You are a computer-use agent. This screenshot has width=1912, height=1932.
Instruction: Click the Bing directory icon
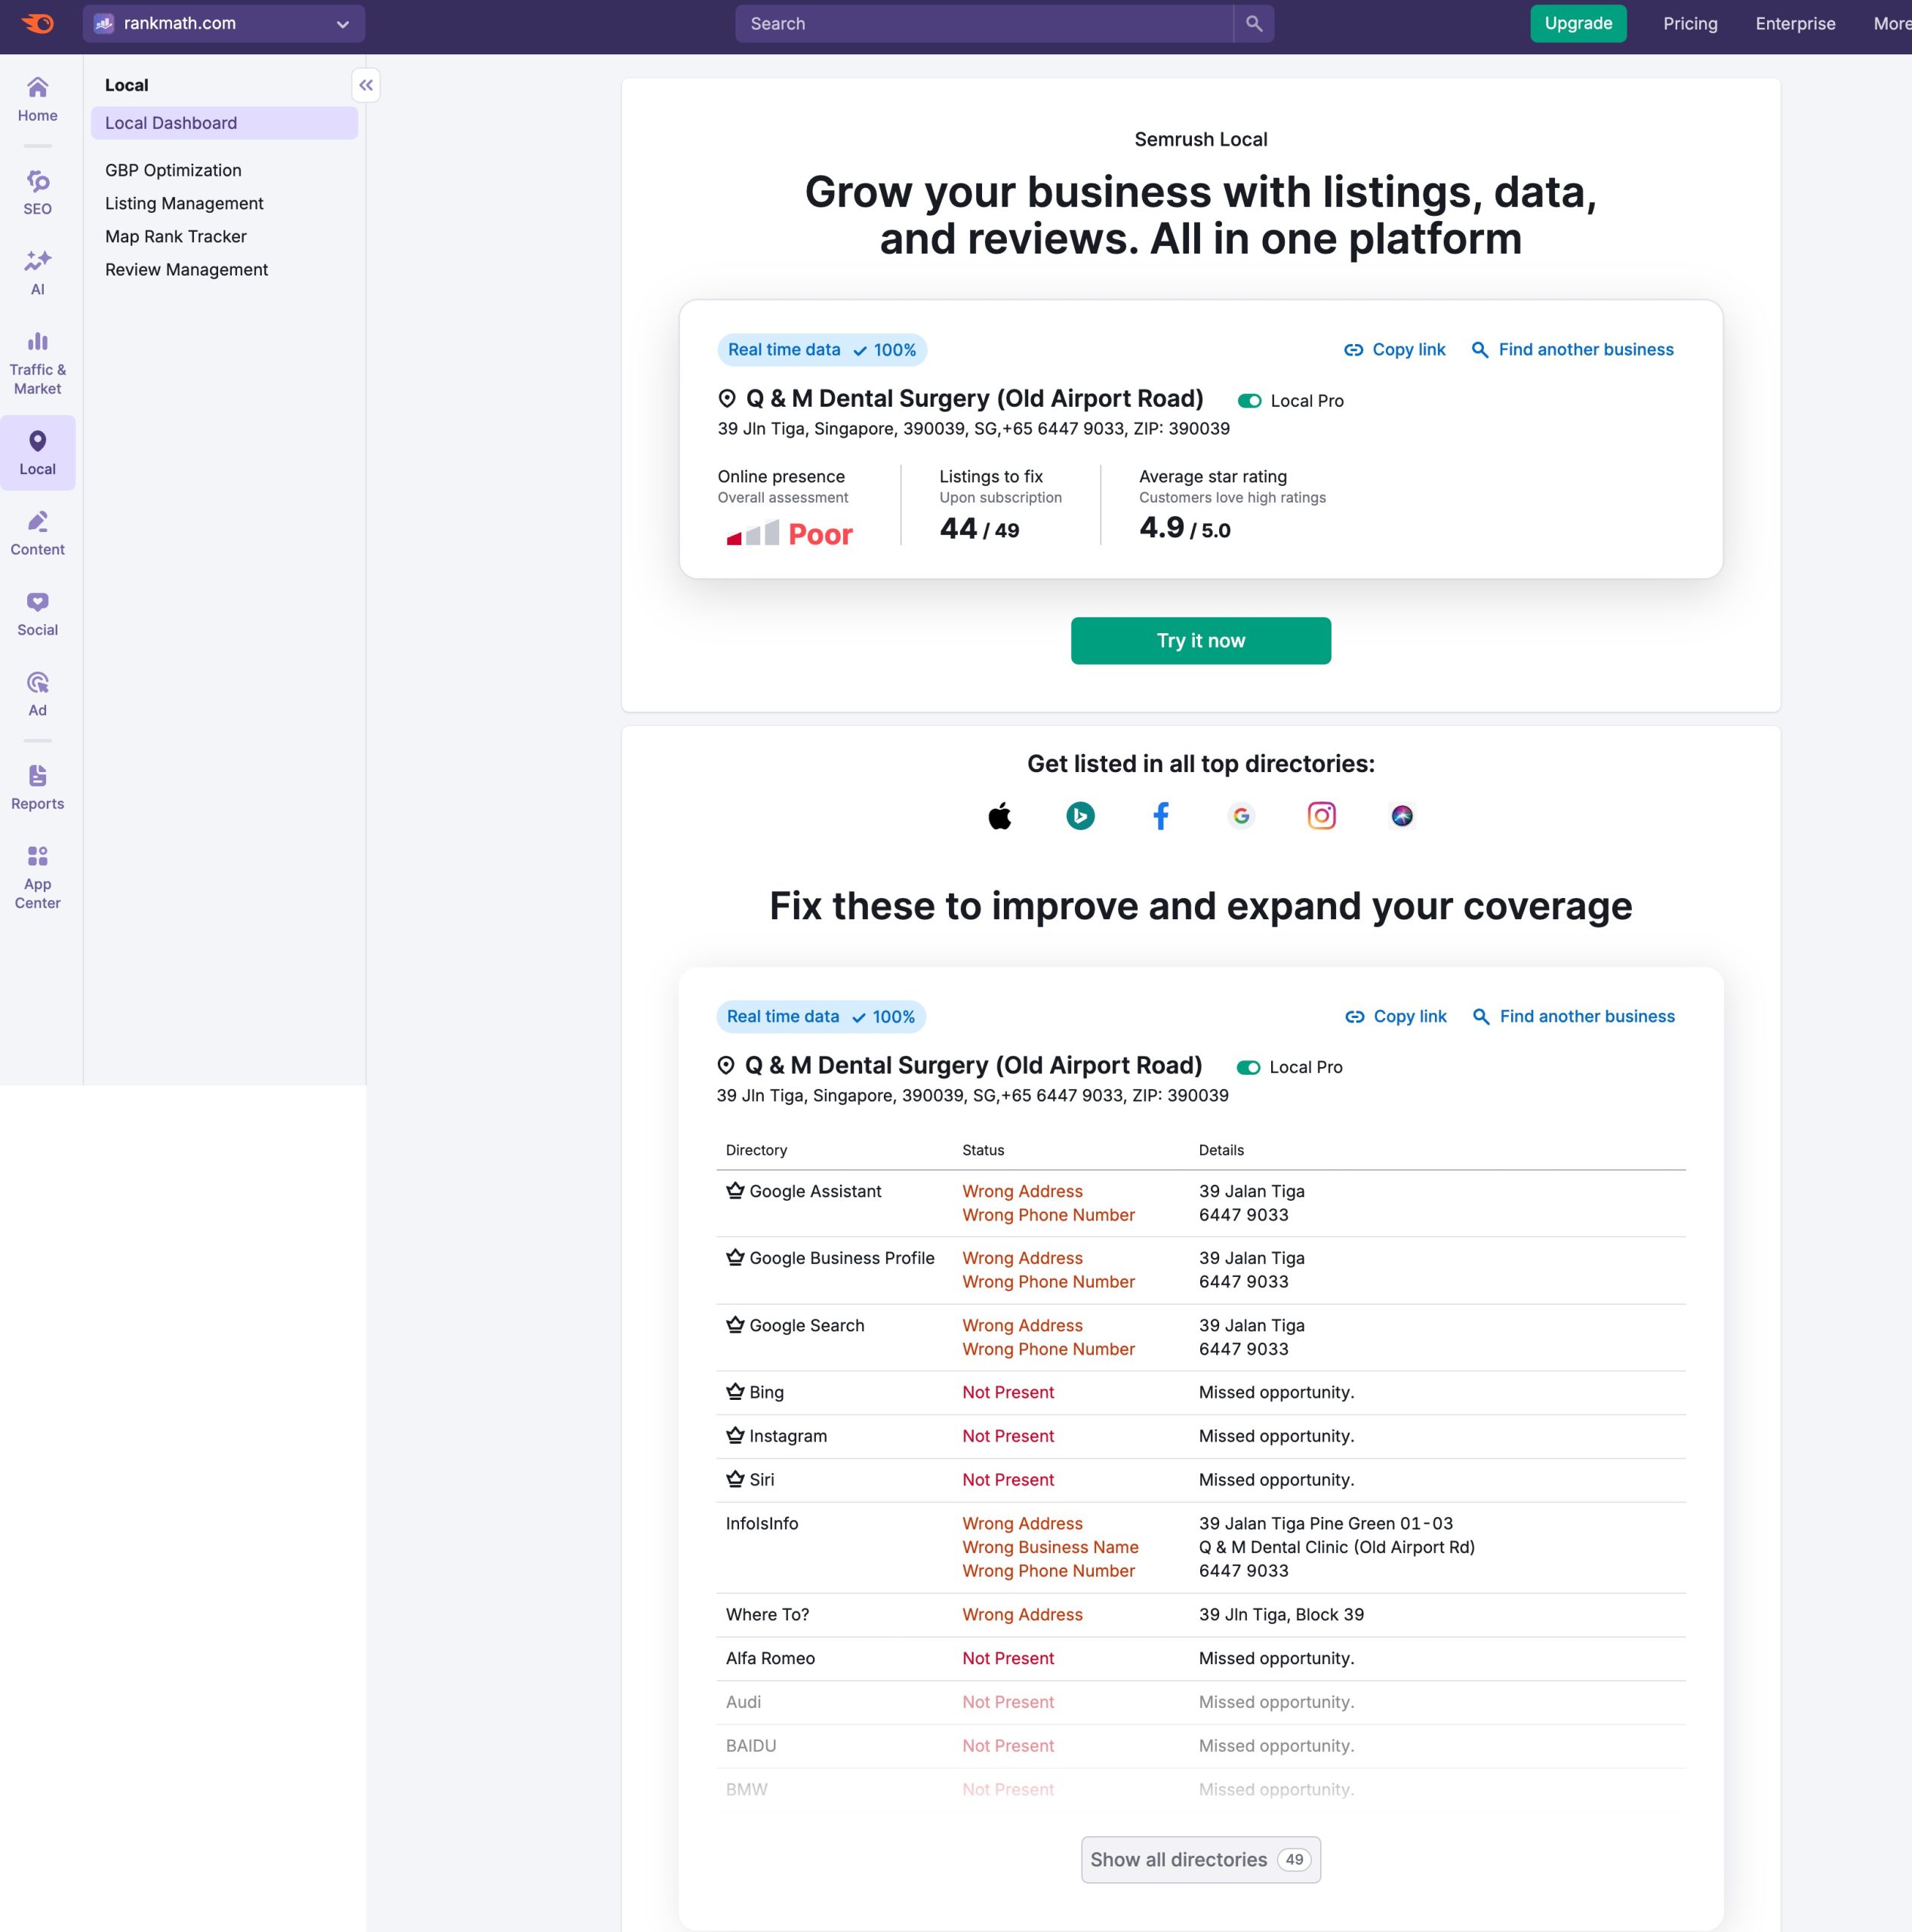pyautogui.click(x=1080, y=816)
